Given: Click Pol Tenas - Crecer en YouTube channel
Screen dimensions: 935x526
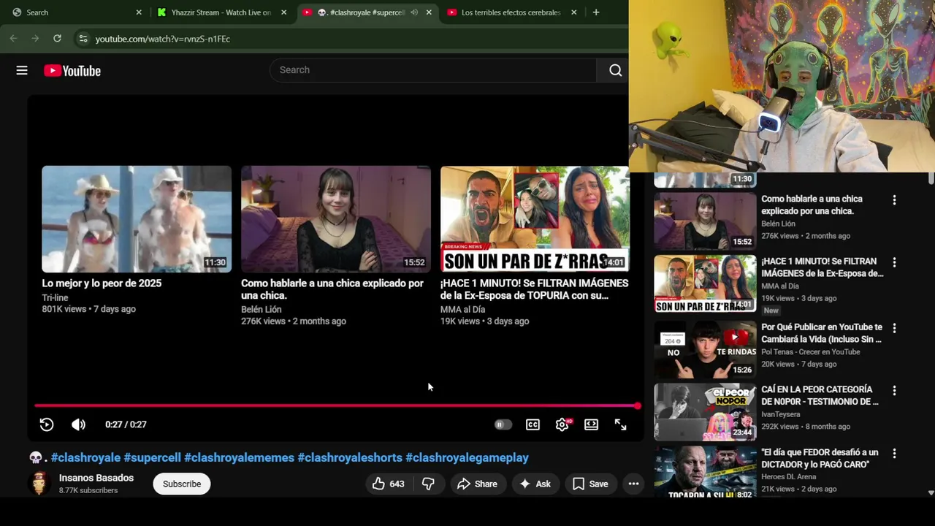Looking at the screenshot, I should coord(811,351).
